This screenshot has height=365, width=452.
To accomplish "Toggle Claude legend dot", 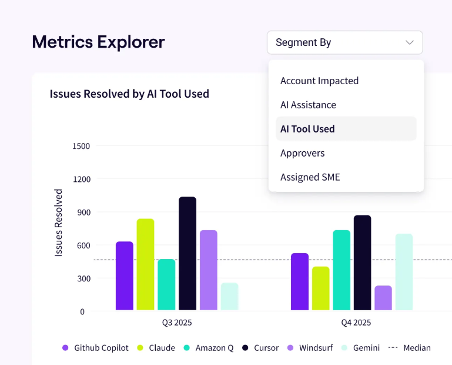I will coord(140,348).
